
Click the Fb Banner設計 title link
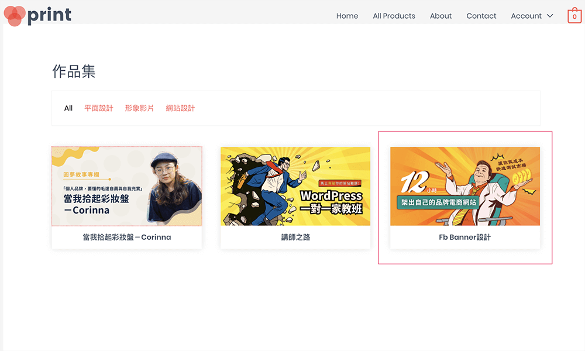465,238
